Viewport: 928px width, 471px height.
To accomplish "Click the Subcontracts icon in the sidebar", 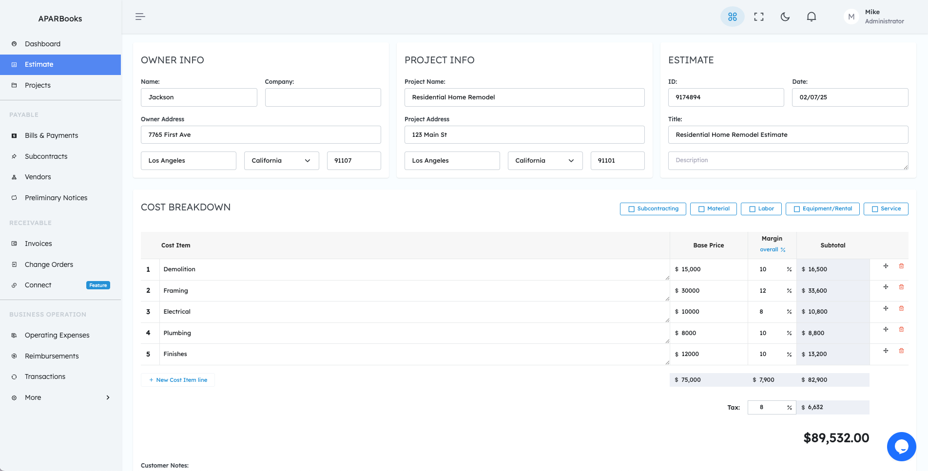I will click(14, 156).
